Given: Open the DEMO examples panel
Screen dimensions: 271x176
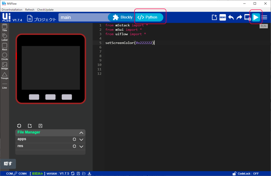Looking at the screenshot, I should (x=223, y=17).
